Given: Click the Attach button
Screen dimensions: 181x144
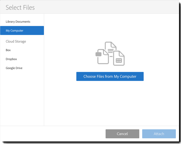Looking at the screenshot, I should tap(159, 134).
